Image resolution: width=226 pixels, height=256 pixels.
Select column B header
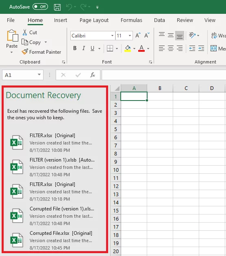tap(160, 88)
